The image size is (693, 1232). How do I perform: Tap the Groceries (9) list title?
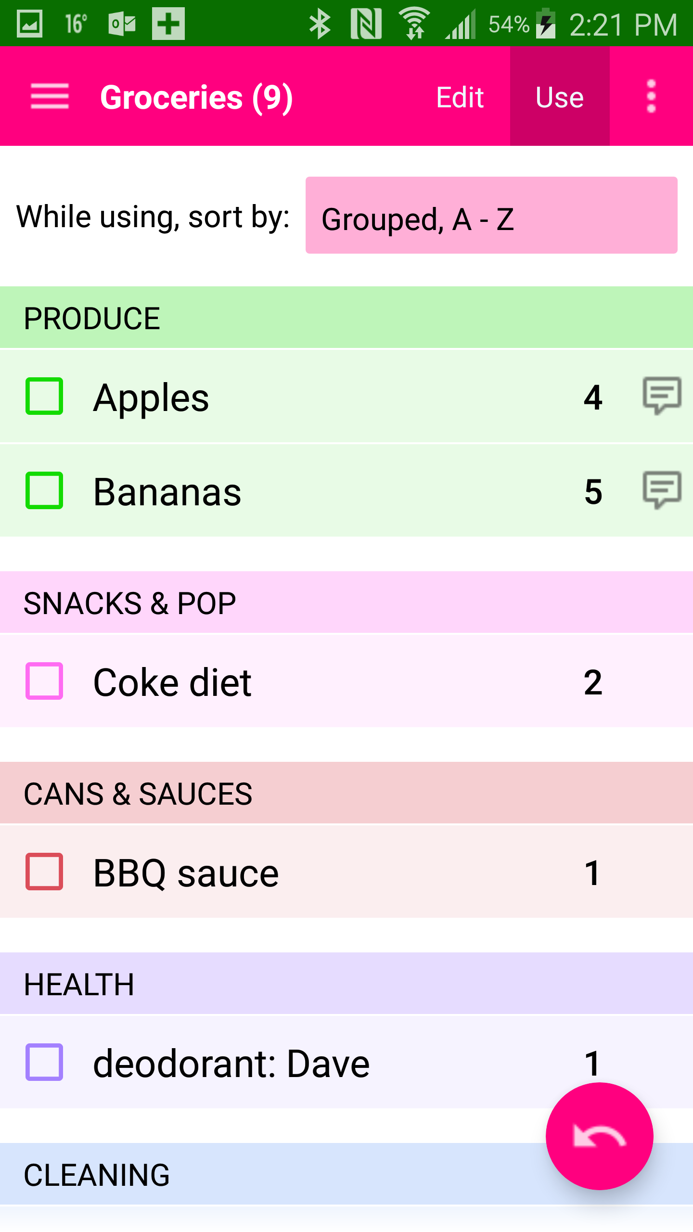point(196,97)
